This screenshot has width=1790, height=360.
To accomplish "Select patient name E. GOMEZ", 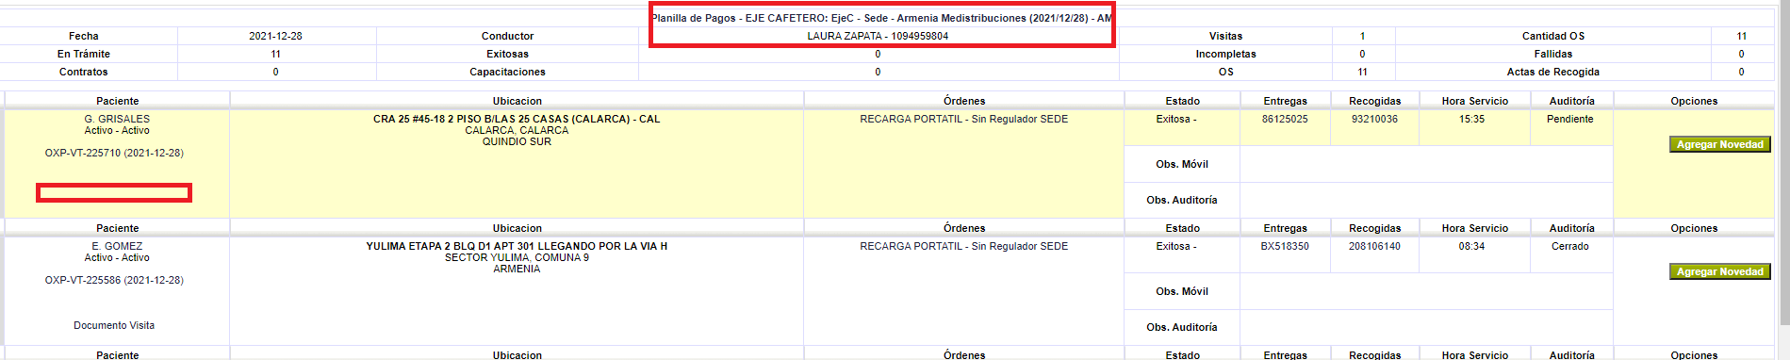I will (117, 246).
